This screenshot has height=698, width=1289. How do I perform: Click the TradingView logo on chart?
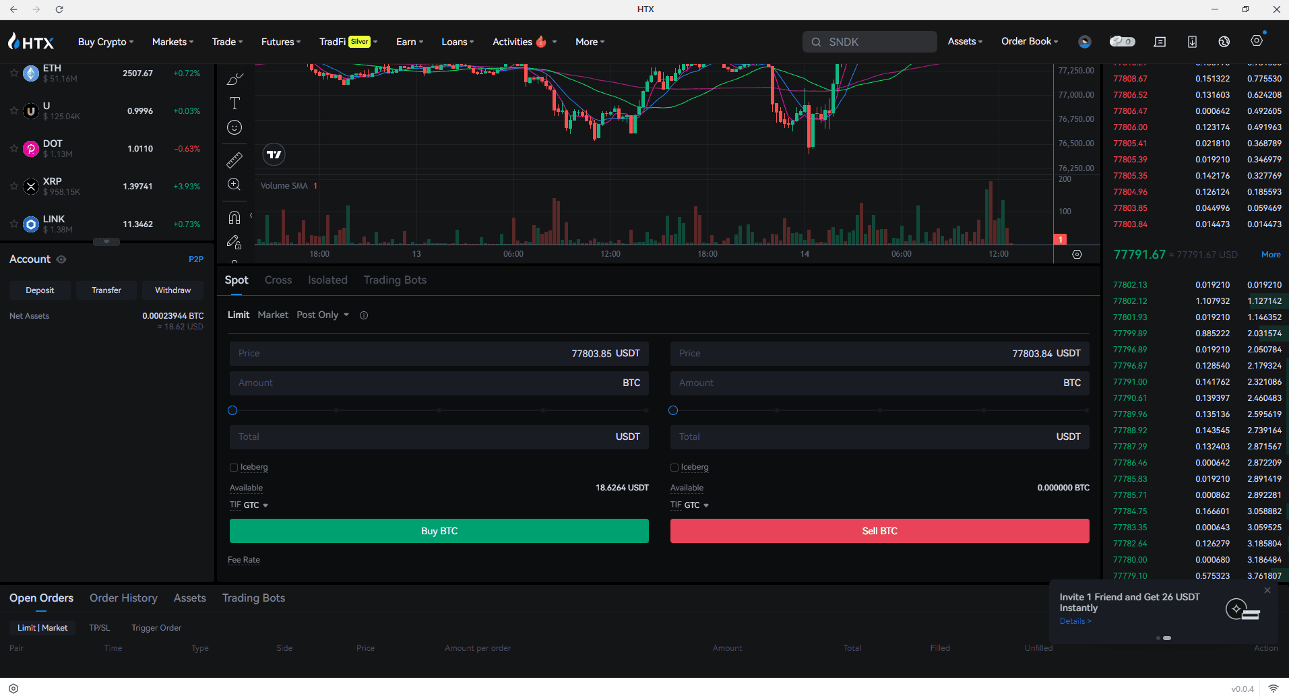click(274, 154)
